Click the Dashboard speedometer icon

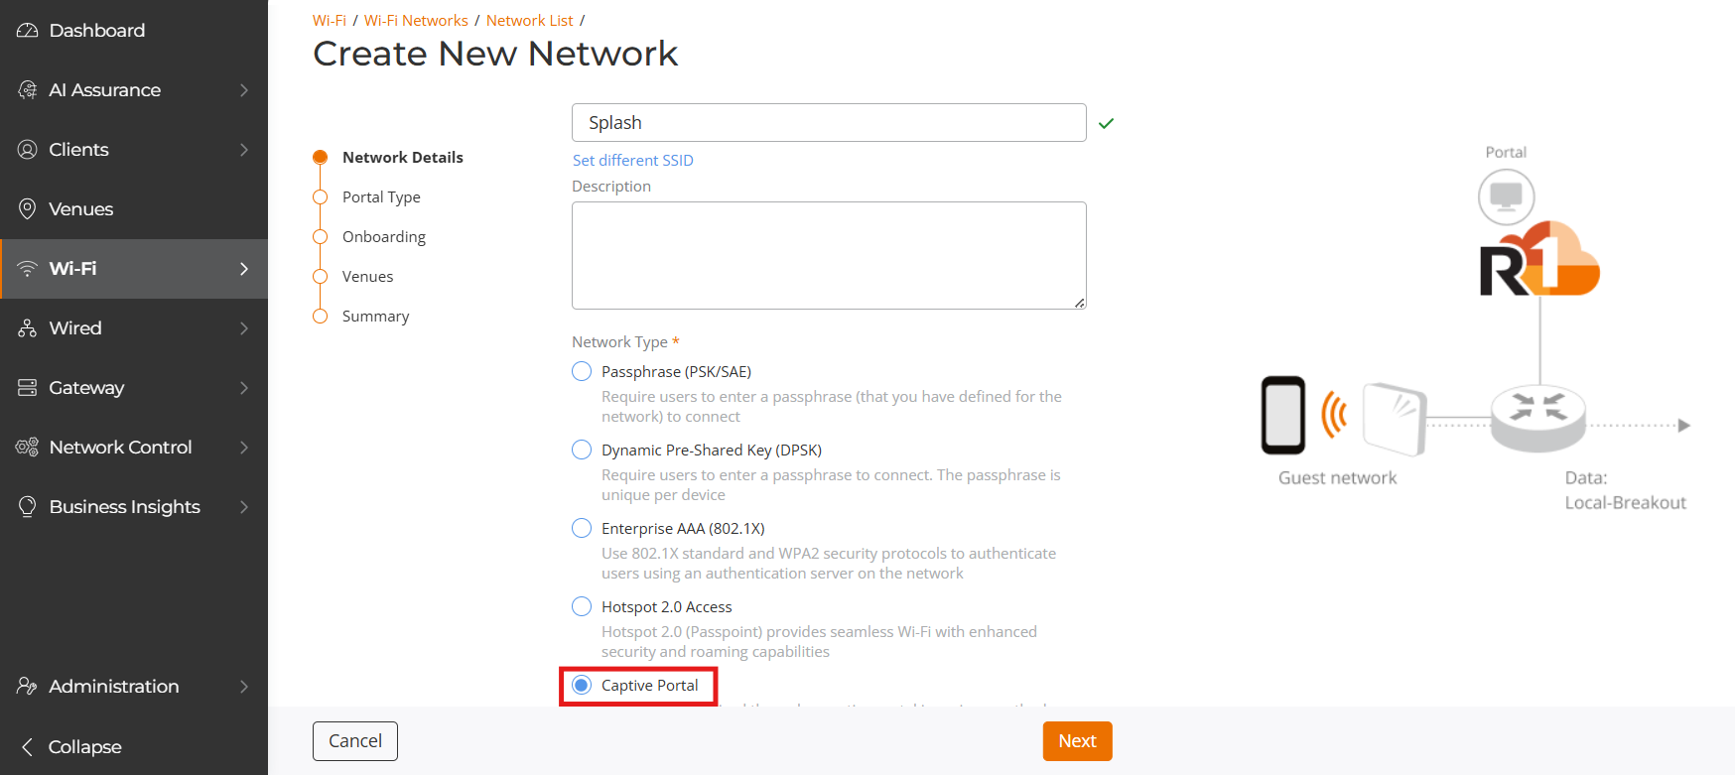point(27,31)
